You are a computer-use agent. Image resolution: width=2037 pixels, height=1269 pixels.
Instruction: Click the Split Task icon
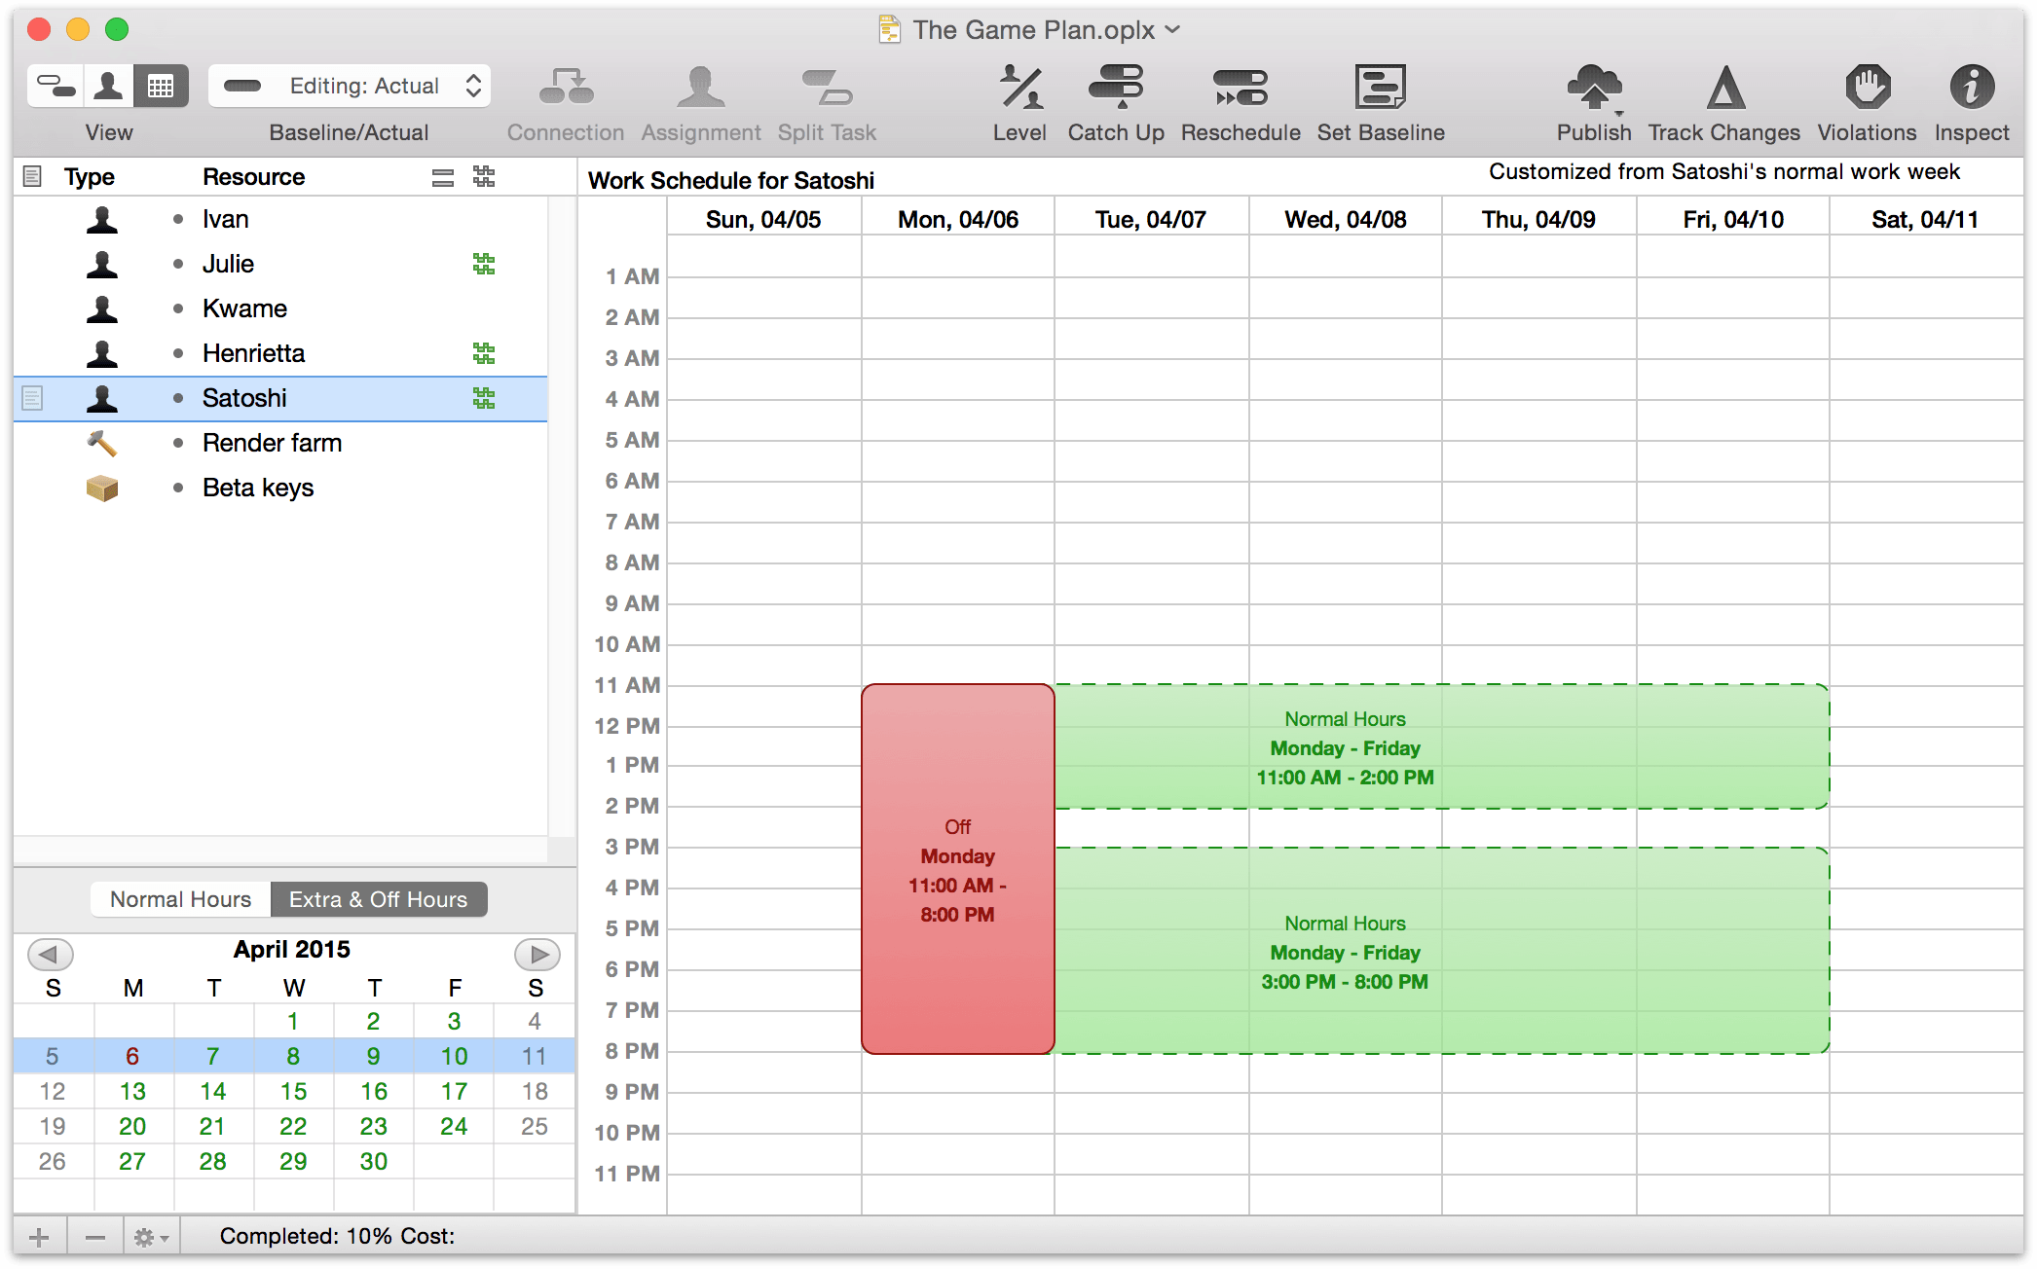827,87
